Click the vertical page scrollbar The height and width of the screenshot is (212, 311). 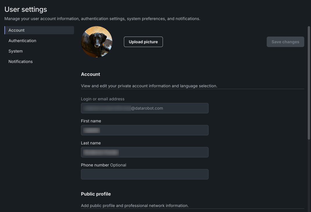pos(309,83)
